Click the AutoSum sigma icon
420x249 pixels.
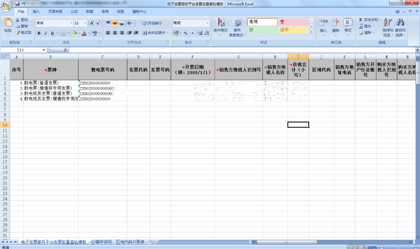tap(361, 20)
